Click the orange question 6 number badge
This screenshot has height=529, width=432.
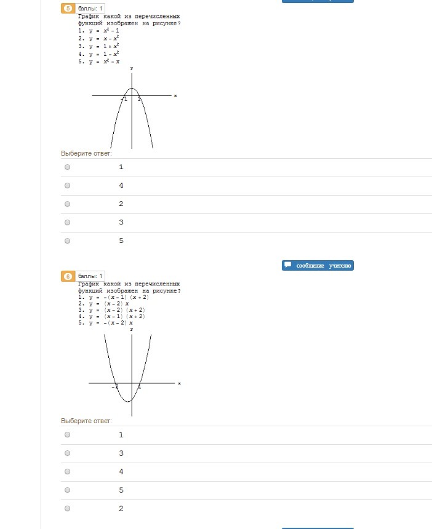[x=68, y=276]
